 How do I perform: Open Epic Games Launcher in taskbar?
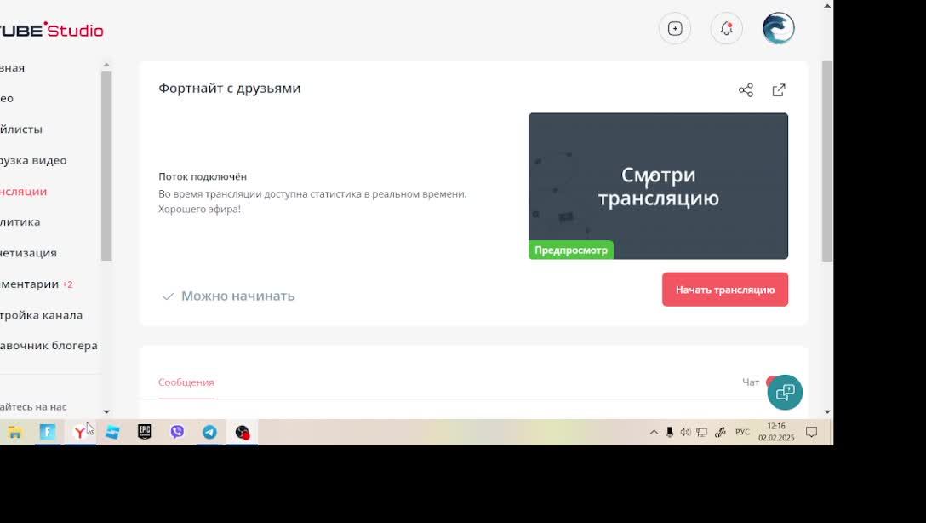click(145, 432)
